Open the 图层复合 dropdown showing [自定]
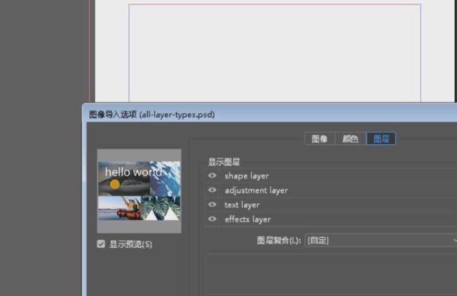 point(380,240)
